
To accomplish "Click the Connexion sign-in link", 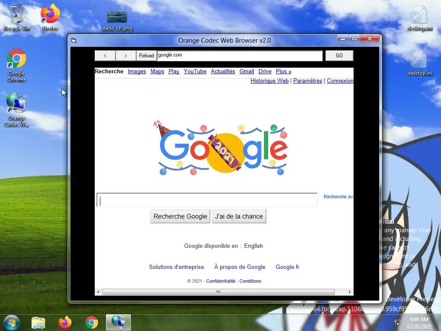I will 340,81.
